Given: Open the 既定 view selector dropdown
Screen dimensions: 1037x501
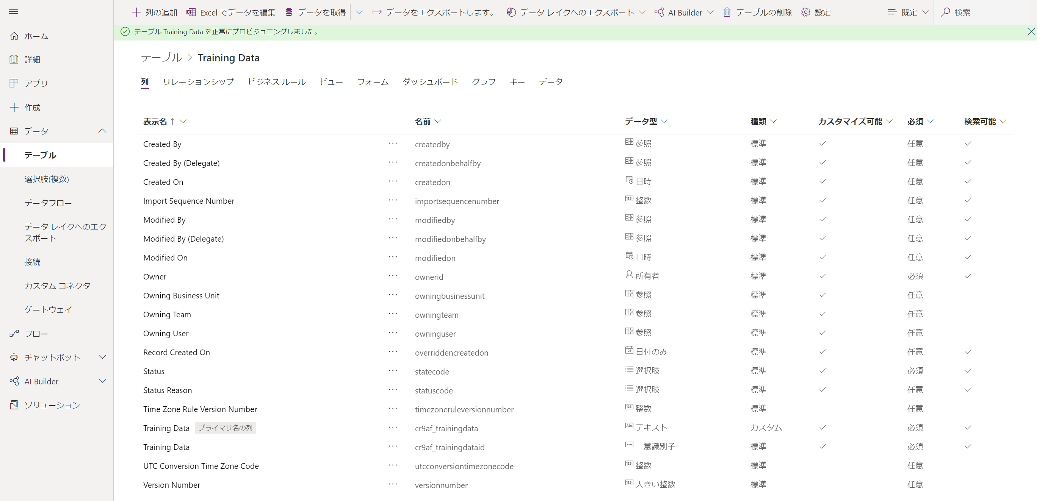Looking at the screenshot, I should click(x=908, y=12).
